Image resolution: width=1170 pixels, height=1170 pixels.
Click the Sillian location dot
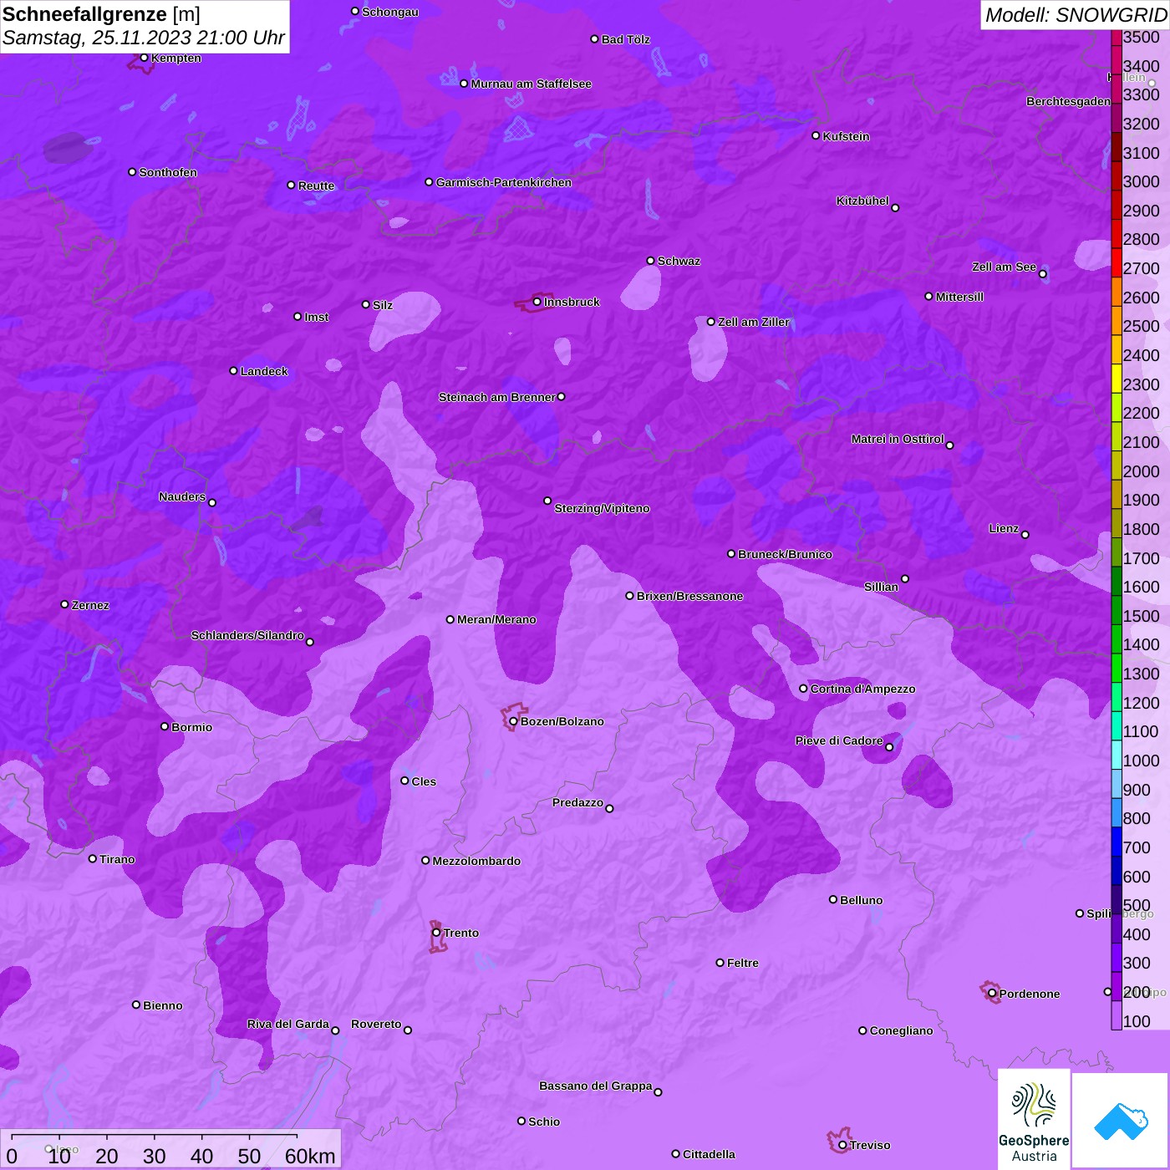905,578
